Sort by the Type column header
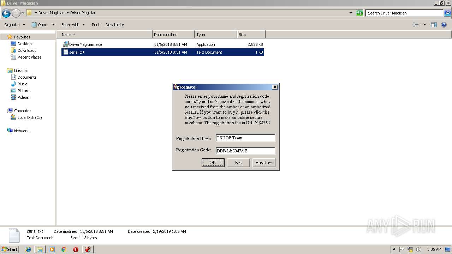Viewport: 452px width, 254px height. pos(216,35)
